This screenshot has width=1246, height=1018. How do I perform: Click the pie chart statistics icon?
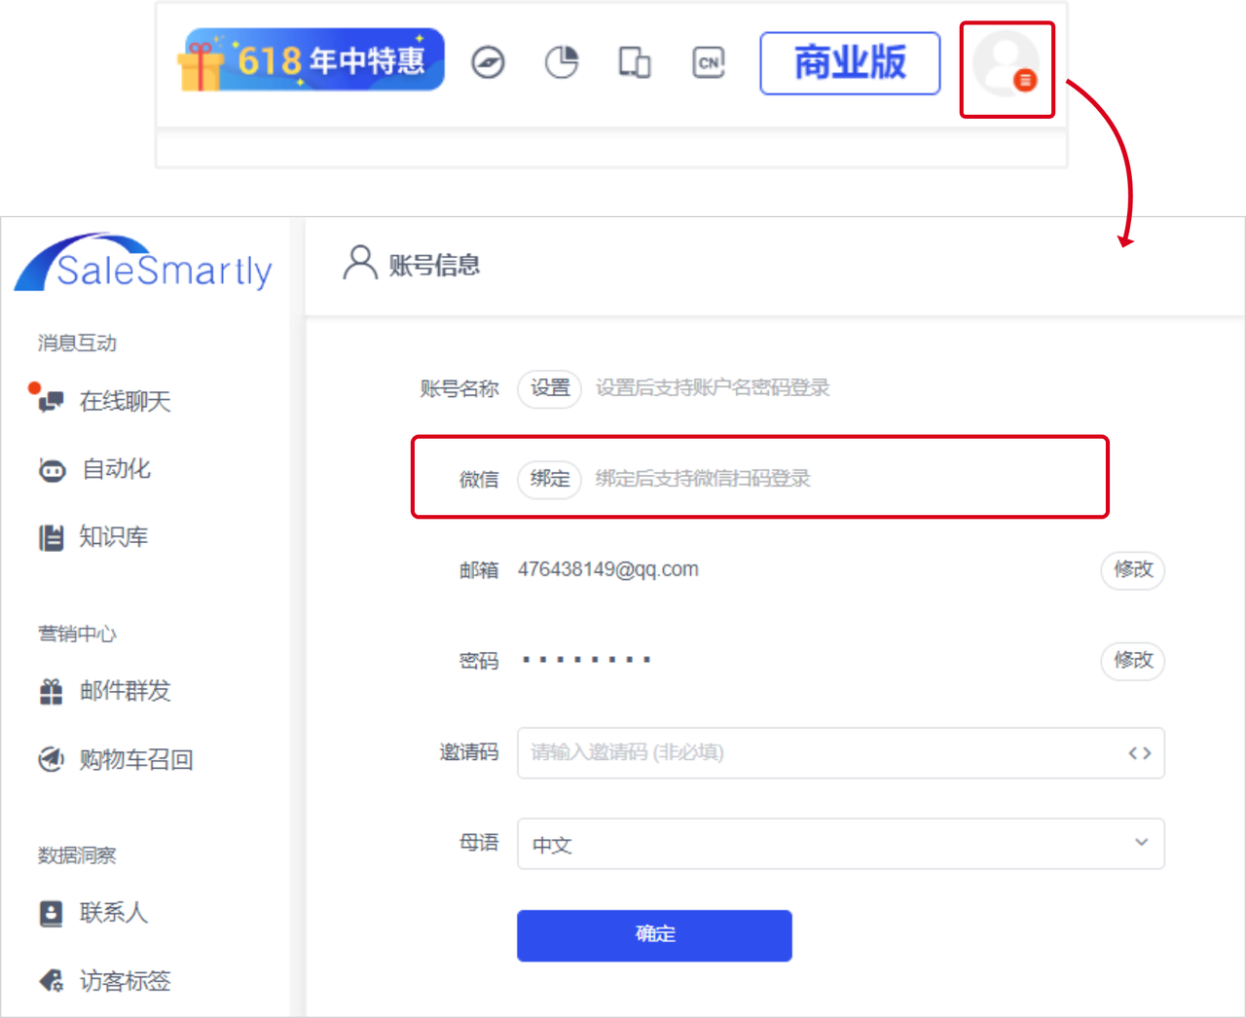click(x=562, y=63)
